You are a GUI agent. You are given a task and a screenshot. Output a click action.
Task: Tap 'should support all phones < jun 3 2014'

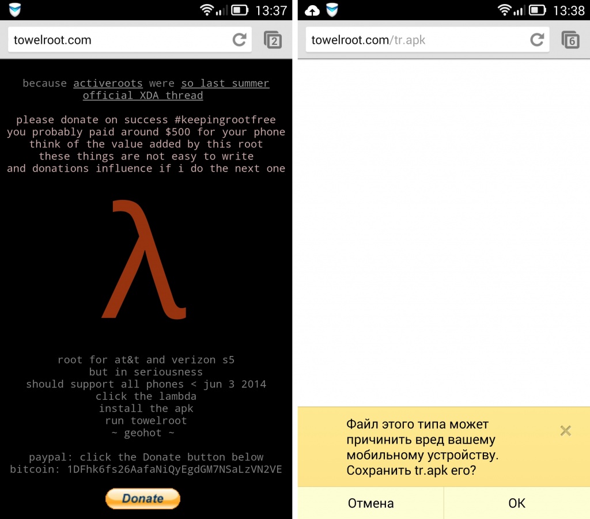tap(146, 384)
